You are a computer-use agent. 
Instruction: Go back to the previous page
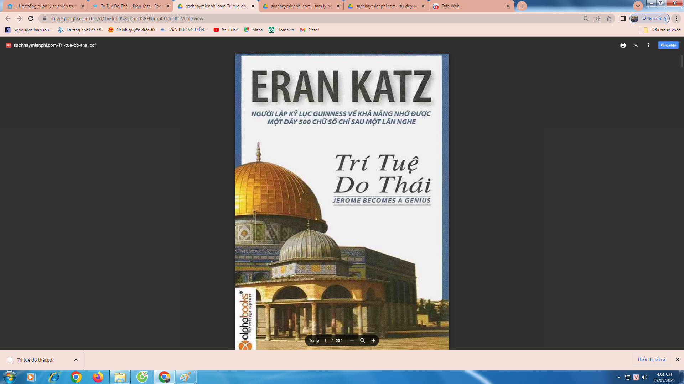tap(8, 18)
